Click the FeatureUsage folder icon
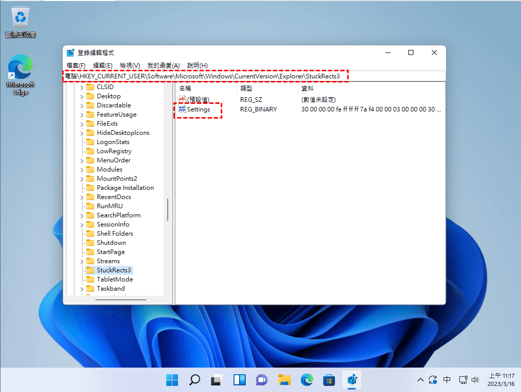This screenshot has width=521, height=392. click(x=90, y=115)
